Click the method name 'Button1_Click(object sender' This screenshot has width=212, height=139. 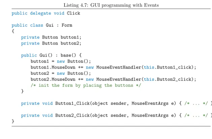(91, 103)
